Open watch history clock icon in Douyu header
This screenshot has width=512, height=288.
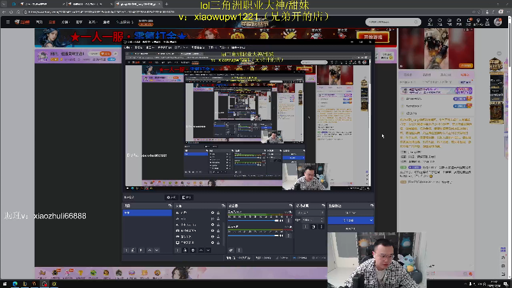(x=430, y=22)
